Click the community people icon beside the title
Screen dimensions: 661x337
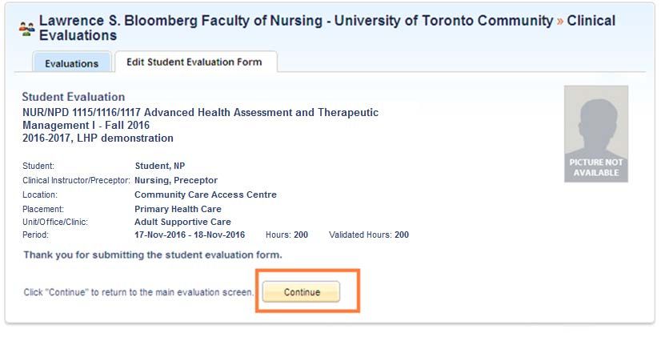pos(26,29)
